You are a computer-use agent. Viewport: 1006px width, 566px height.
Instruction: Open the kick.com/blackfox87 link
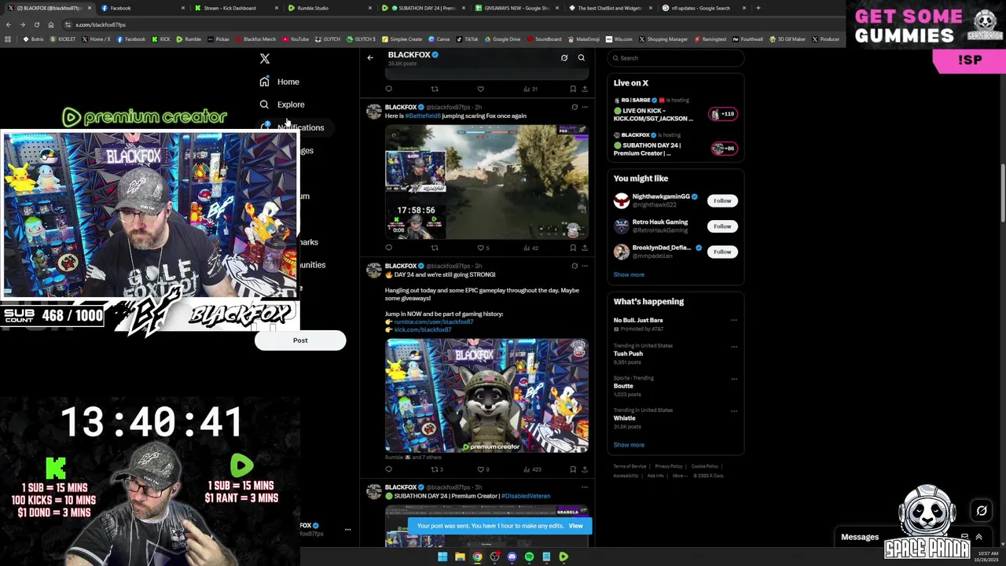tap(423, 329)
